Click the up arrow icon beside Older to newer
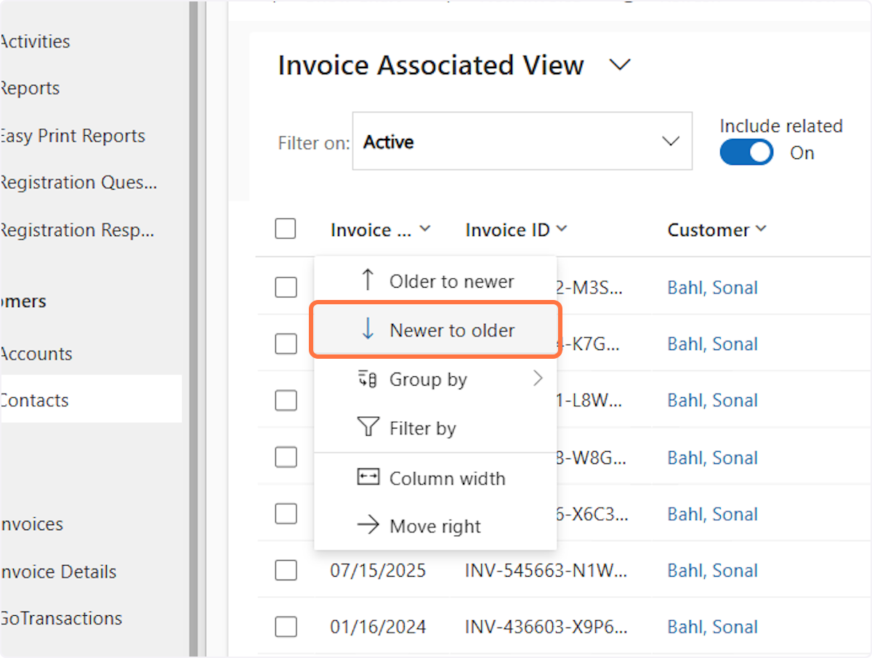 (x=368, y=280)
